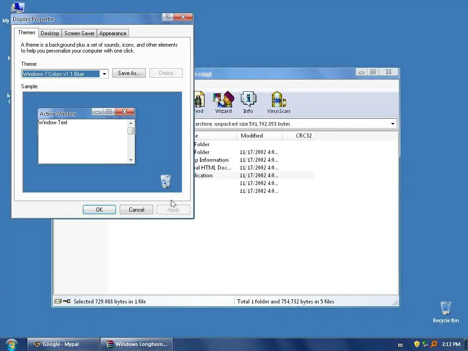Expand the Theme dropdown list
This screenshot has height=351, width=468.
coord(104,74)
